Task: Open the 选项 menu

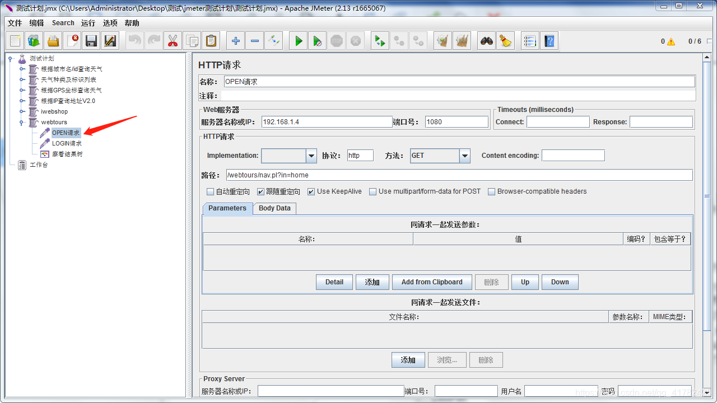Action: 110,23
